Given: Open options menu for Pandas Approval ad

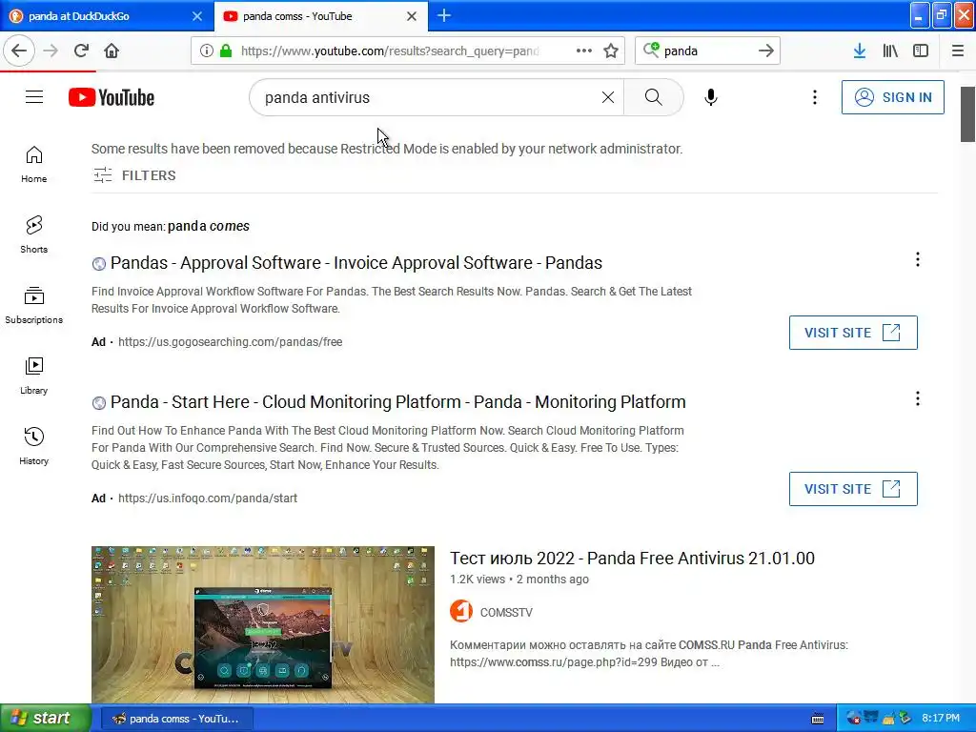Looking at the screenshot, I should 918,259.
